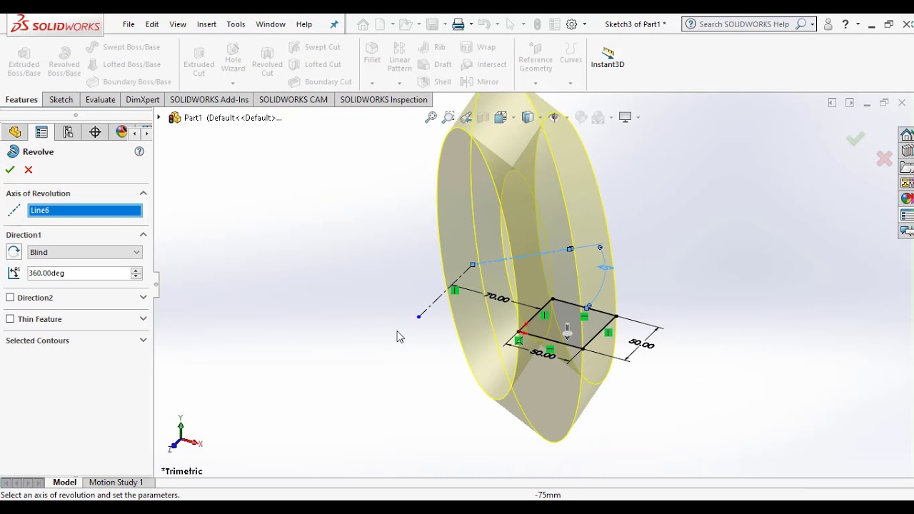914x514 pixels.
Task: Click the Line6 axis selection box
Action: [85, 211]
